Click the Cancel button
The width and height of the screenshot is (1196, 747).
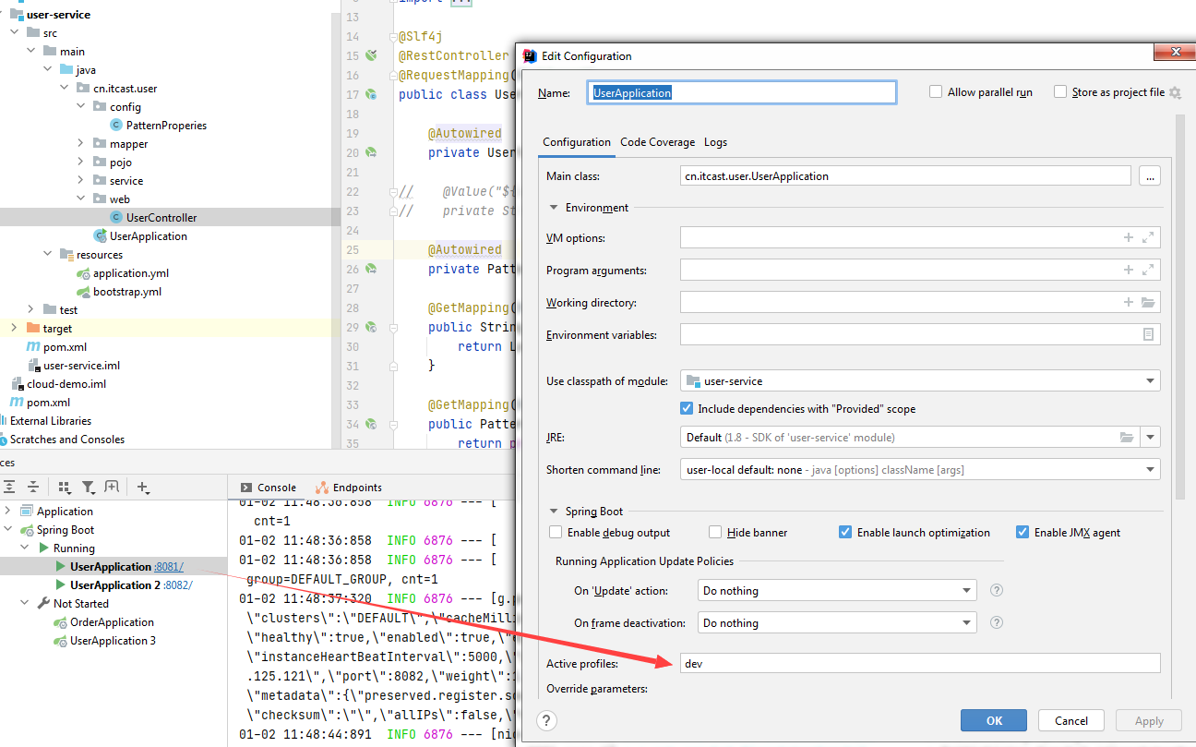pyautogui.click(x=1071, y=720)
